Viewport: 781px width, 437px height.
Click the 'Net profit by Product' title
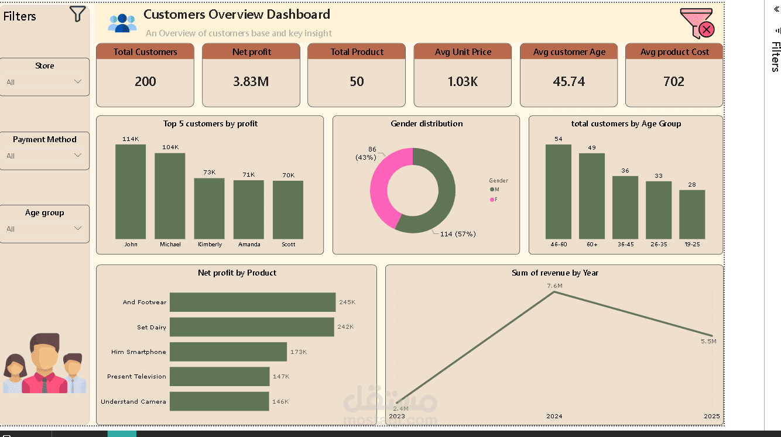click(237, 273)
